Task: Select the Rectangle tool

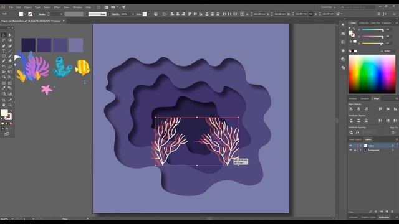Action: pyautogui.click(x=4, y=56)
